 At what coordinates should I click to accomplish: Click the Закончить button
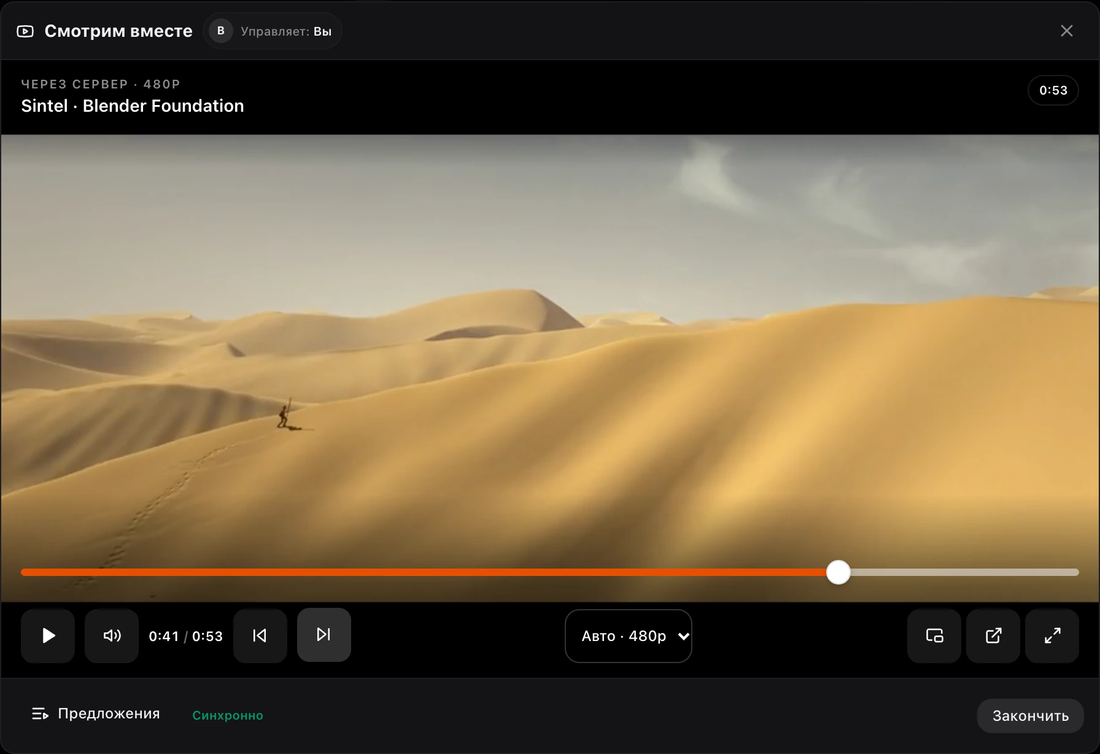(1031, 716)
